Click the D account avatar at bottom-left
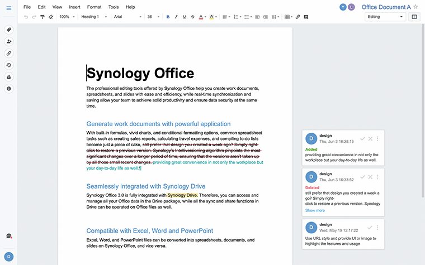Screen dimensions: 425x265 9,257
